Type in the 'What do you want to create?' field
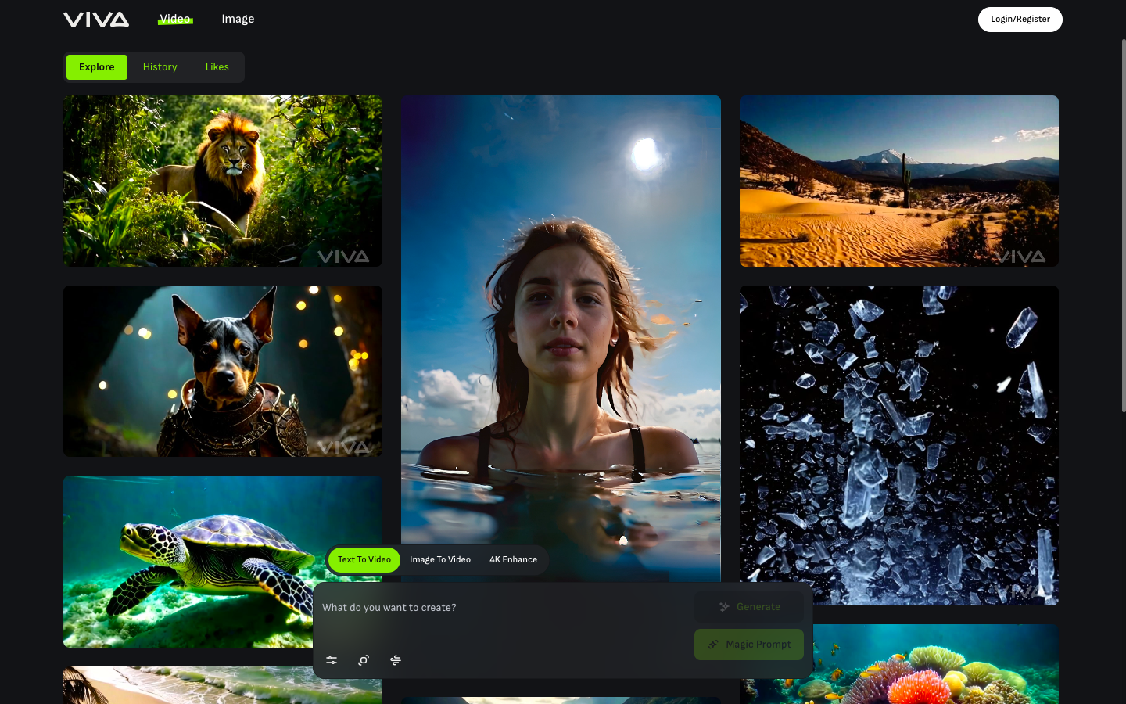Viewport: 1126px width, 704px height. click(500, 608)
